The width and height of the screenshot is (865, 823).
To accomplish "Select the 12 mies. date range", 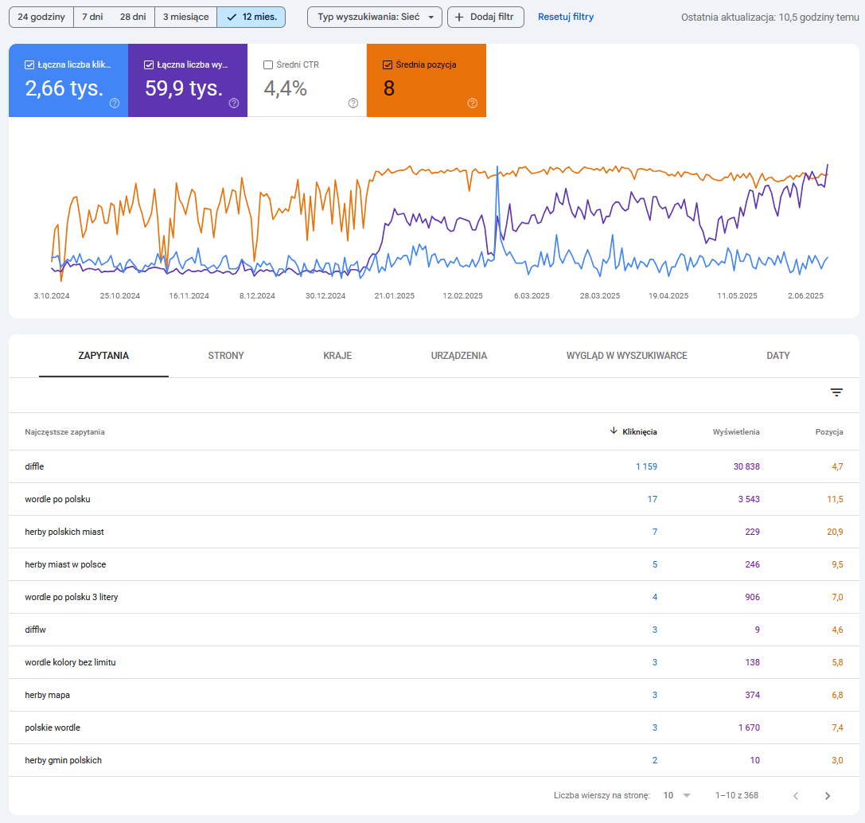I will coord(251,17).
